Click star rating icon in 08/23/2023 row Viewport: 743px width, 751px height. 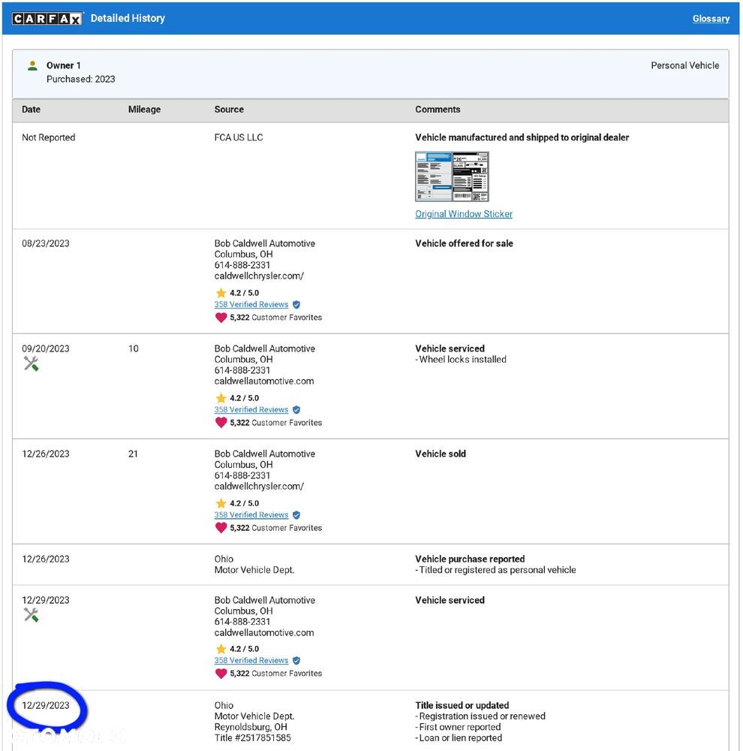tap(221, 293)
